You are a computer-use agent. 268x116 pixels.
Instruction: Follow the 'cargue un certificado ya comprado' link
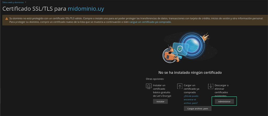[x=150, y=22]
